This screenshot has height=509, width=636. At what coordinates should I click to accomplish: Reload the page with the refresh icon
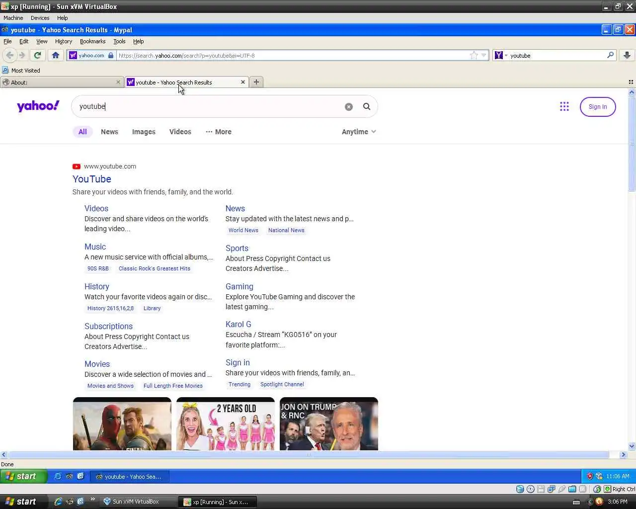coord(37,55)
